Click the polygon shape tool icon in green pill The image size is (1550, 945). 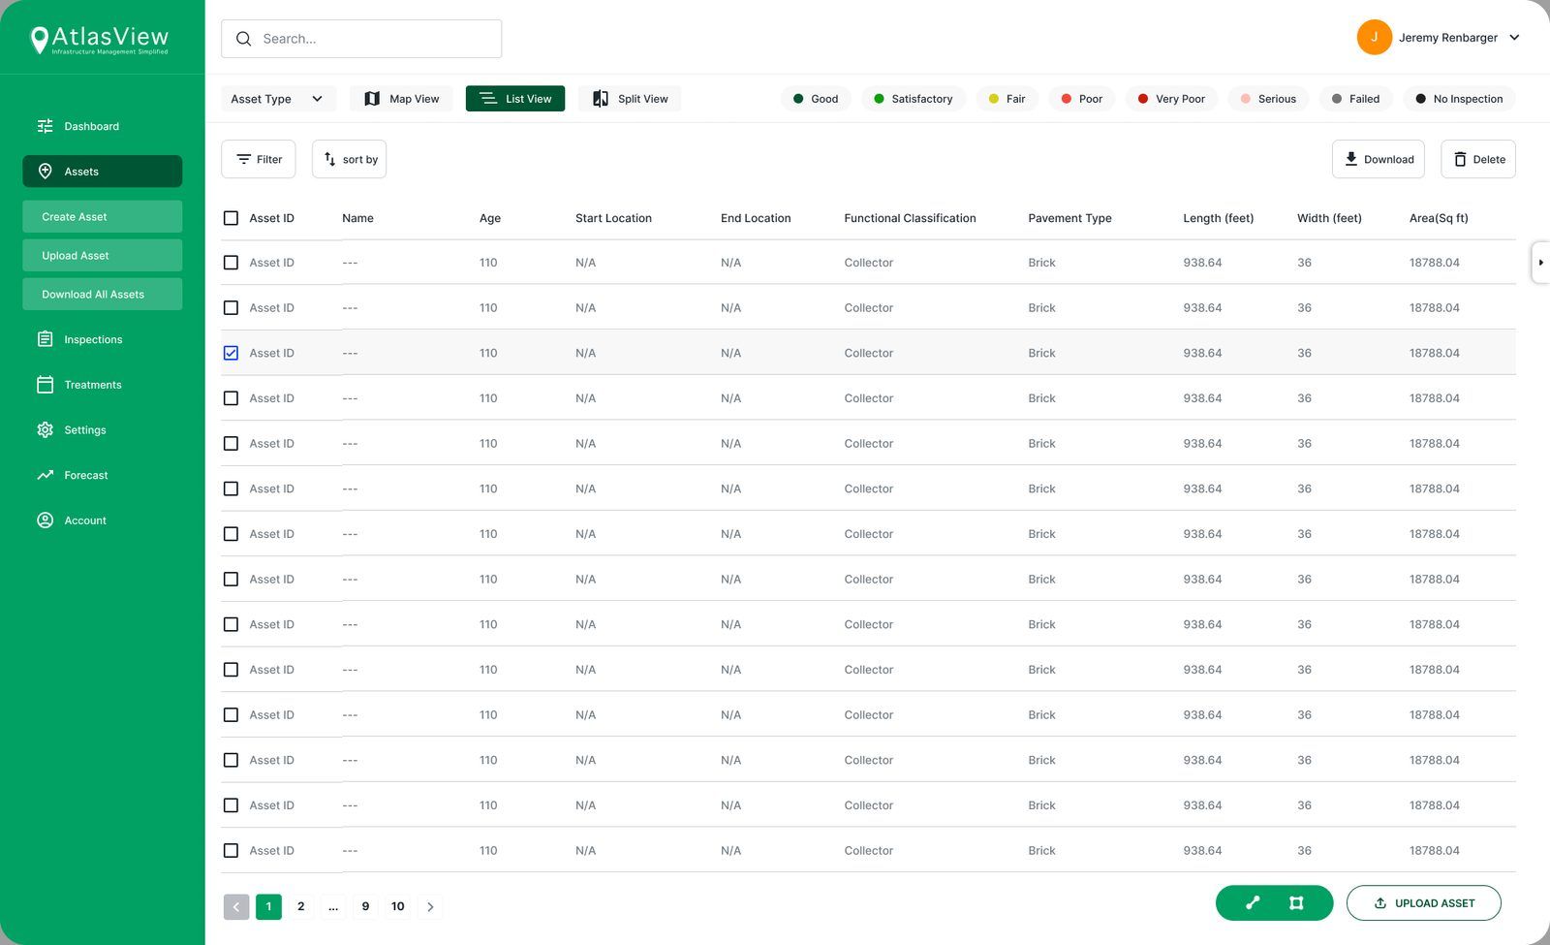[x=1296, y=902]
